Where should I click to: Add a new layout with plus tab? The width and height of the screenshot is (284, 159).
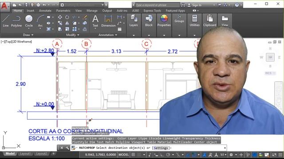pyautogui.click(x=53, y=154)
